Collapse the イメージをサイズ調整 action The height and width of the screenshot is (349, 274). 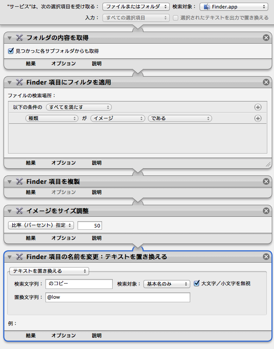point(9,211)
